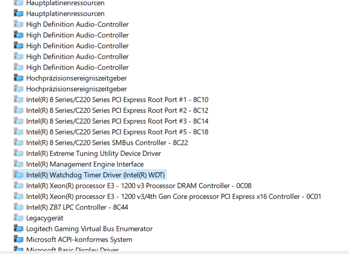Click the Logitech Gaming Virtual Bus Enumerator icon
The height and width of the screenshot is (254, 349).
click(19, 229)
